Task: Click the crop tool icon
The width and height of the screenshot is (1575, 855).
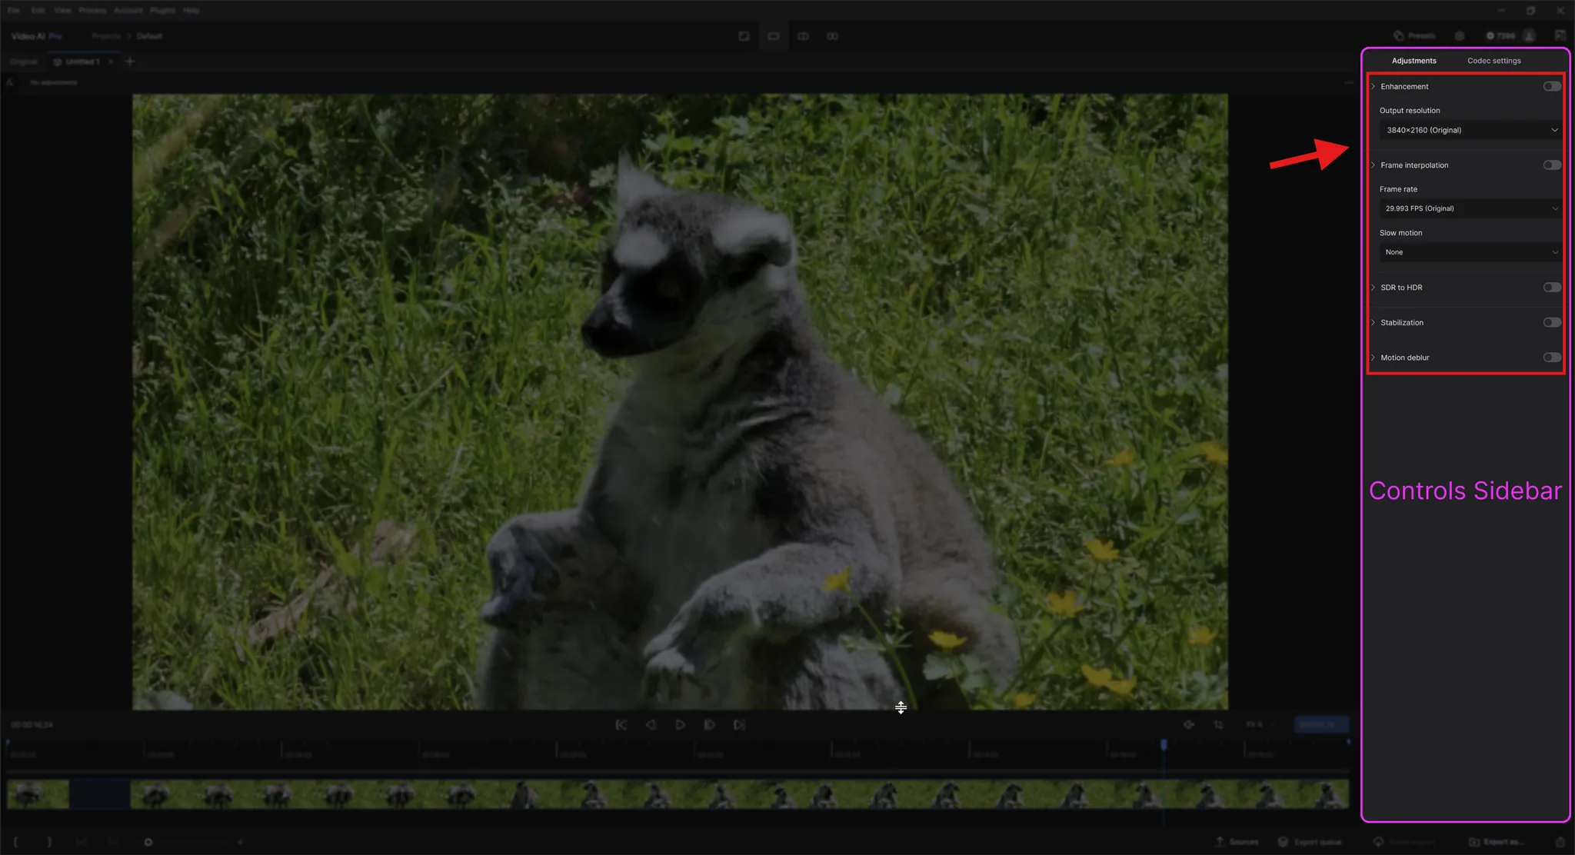Action: (1218, 725)
